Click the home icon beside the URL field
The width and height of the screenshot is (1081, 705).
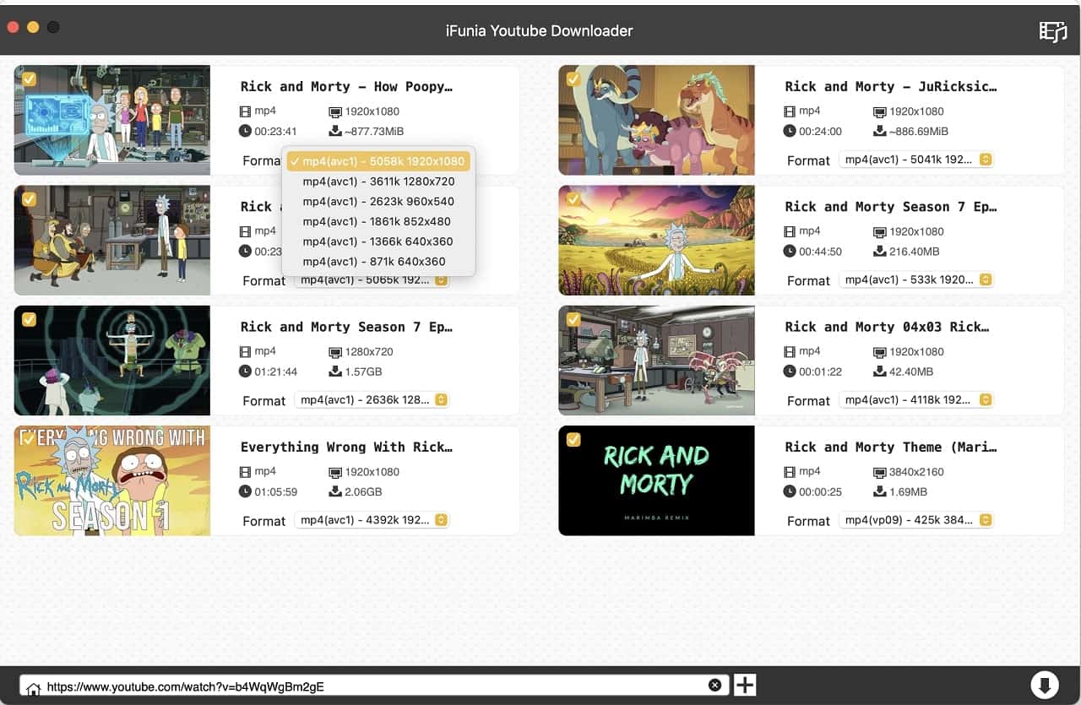click(33, 688)
